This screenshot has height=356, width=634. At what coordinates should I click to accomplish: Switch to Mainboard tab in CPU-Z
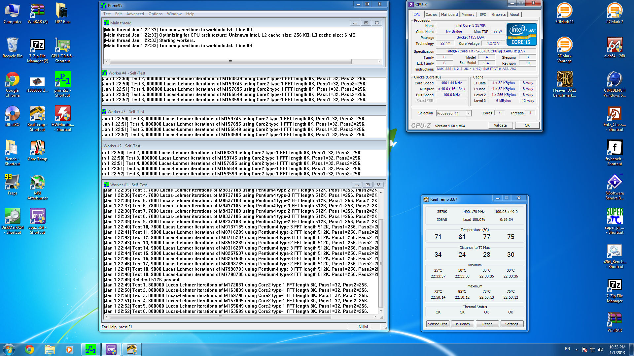point(449,15)
